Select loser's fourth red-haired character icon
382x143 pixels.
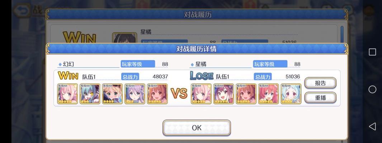(268, 94)
